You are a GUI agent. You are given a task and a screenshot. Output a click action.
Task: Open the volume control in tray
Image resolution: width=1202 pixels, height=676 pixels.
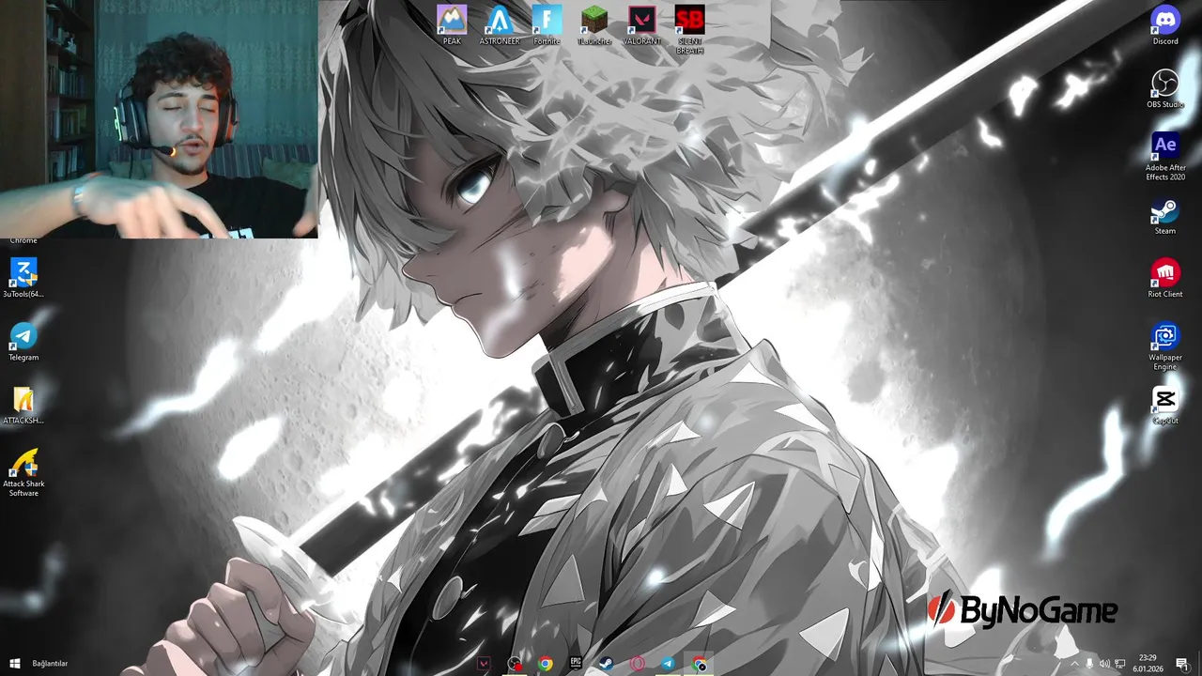(1104, 664)
